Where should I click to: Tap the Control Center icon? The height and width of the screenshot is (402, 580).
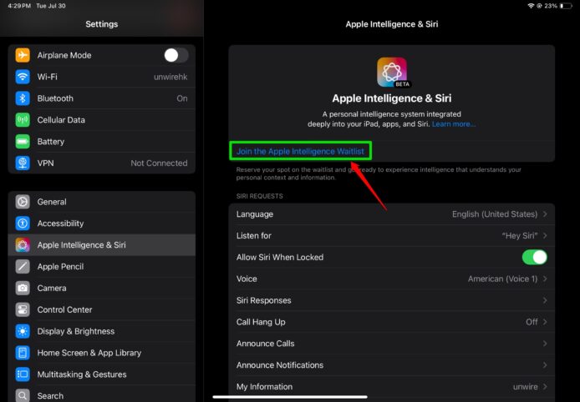tap(23, 309)
